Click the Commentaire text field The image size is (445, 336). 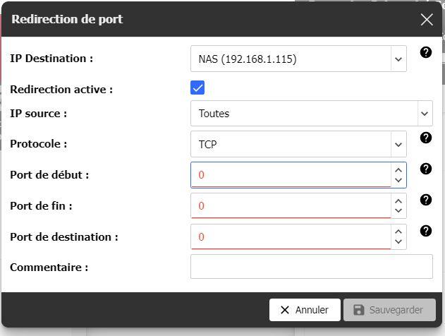311,267
